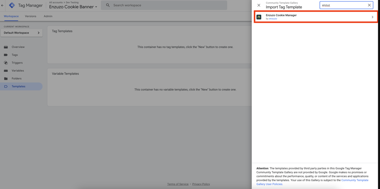Screen dimensions: 380x189
Task: Click the Tags label icon
Action: click(x=6, y=55)
